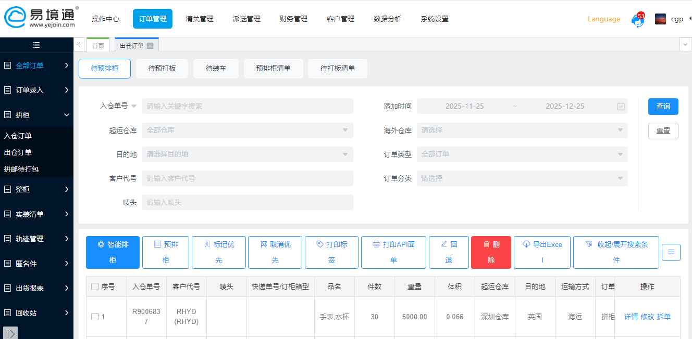Click the sidebar collapse icon at bottom left
Screen dimensions: 692x339
10,333
